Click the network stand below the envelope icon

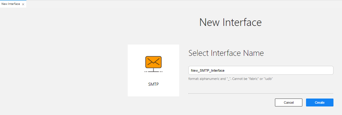point(153,70)
